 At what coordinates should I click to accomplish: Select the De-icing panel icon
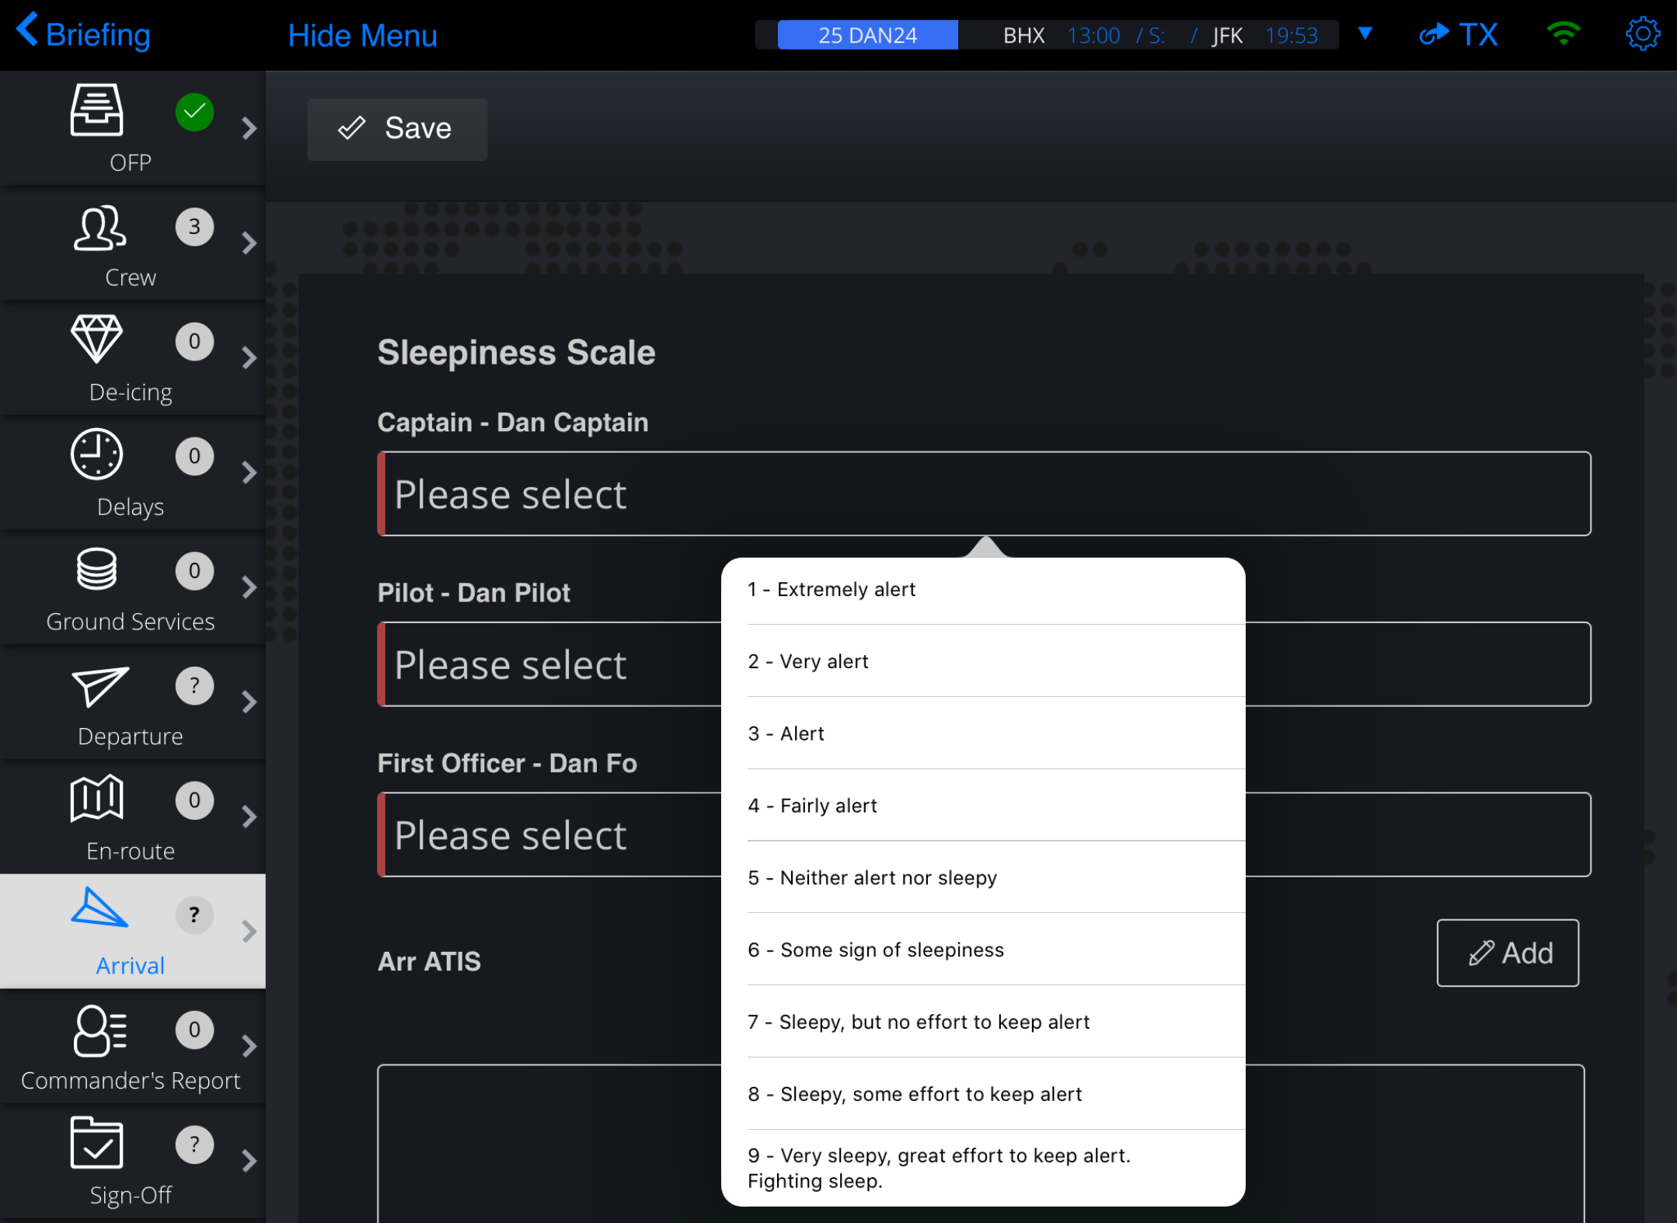(98, 341)
